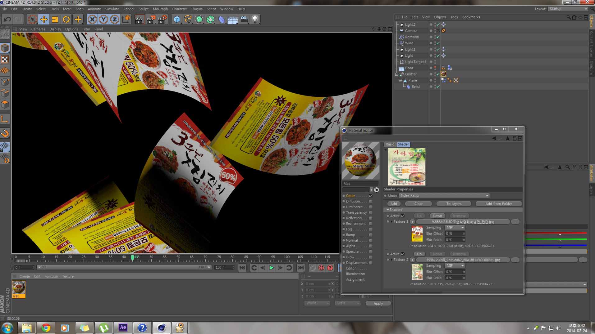Click frame 50 on timeline ruler
The image size is (595, 334).
(x=151, y=257)
